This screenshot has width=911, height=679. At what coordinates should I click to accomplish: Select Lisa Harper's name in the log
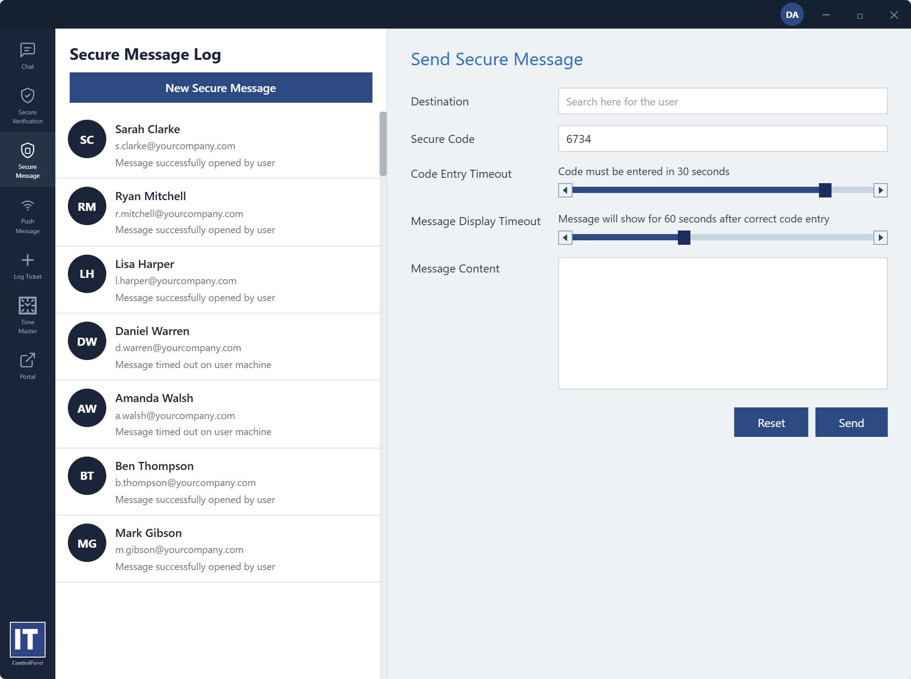pyautogui.click(x=145, y=264)
